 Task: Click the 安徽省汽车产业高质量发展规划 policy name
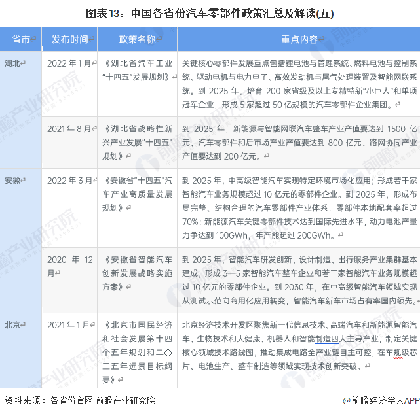[x=138, y=194]
